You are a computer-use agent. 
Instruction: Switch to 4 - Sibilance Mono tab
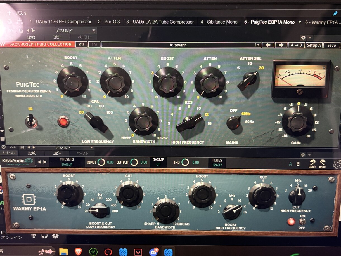point(219,22)
